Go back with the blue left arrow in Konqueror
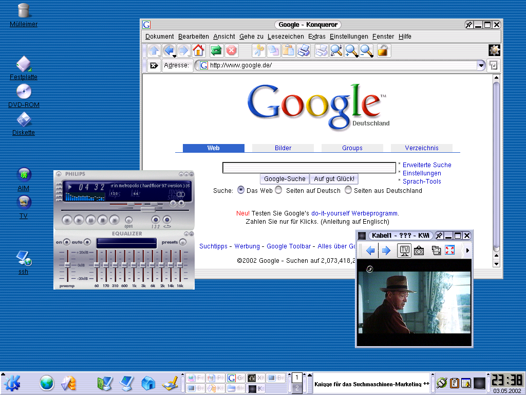 pos(168,51)
